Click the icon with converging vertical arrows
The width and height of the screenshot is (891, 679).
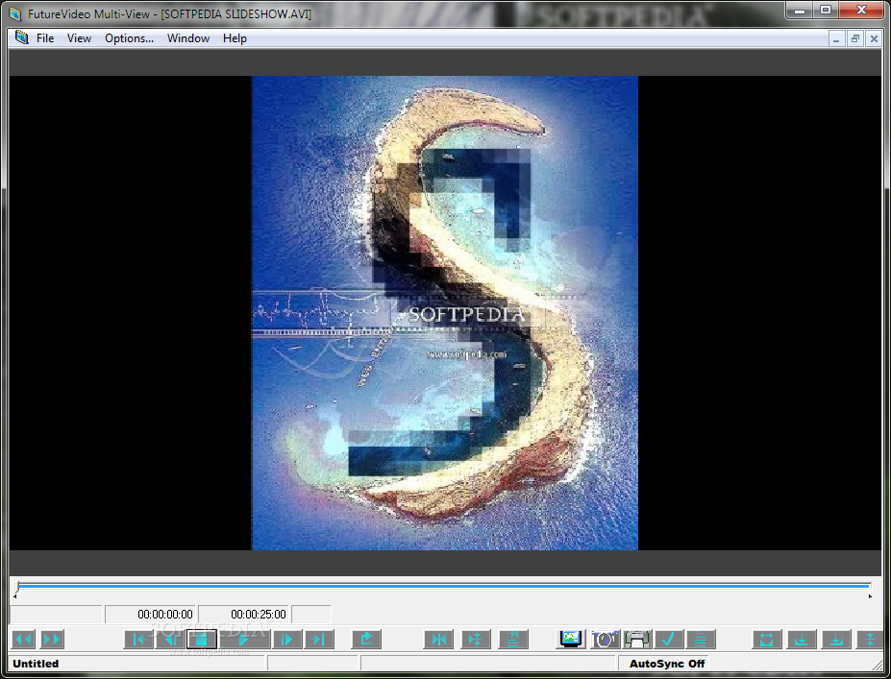476,640
